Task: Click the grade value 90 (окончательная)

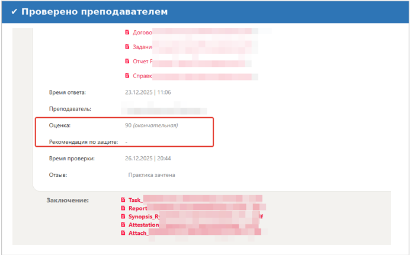Action: pyautogui.click(x=151, y=125)
